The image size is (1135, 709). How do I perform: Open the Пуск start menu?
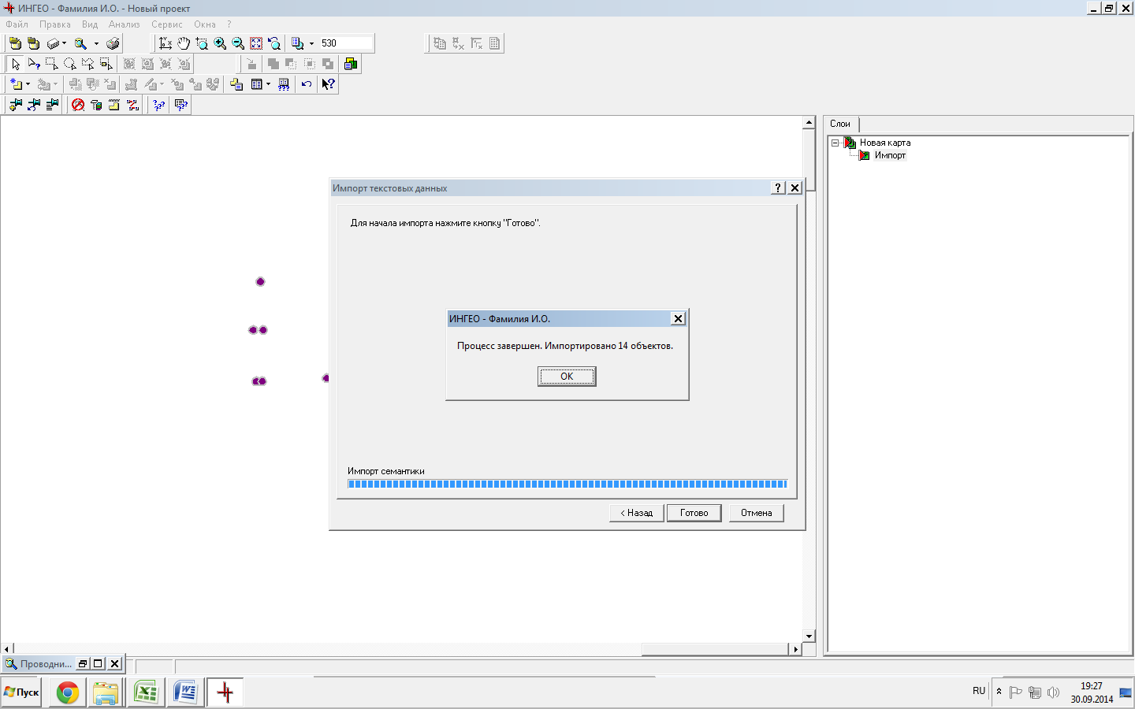(x=21, y=692)
